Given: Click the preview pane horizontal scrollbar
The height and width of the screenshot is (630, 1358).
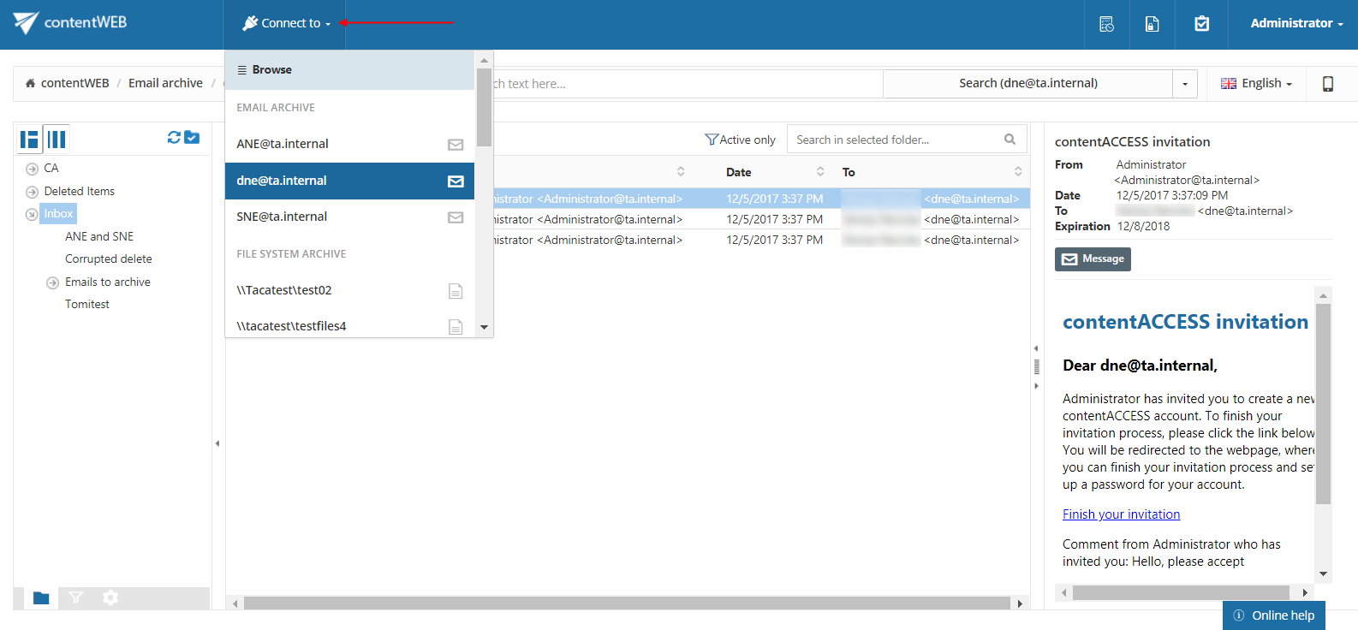Looking at the screenshot, I should 1181,592.
